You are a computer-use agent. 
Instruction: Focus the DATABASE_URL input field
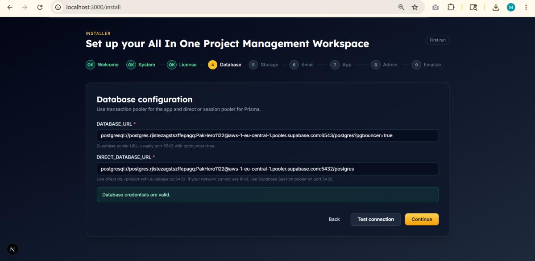(x=268, y=135)
